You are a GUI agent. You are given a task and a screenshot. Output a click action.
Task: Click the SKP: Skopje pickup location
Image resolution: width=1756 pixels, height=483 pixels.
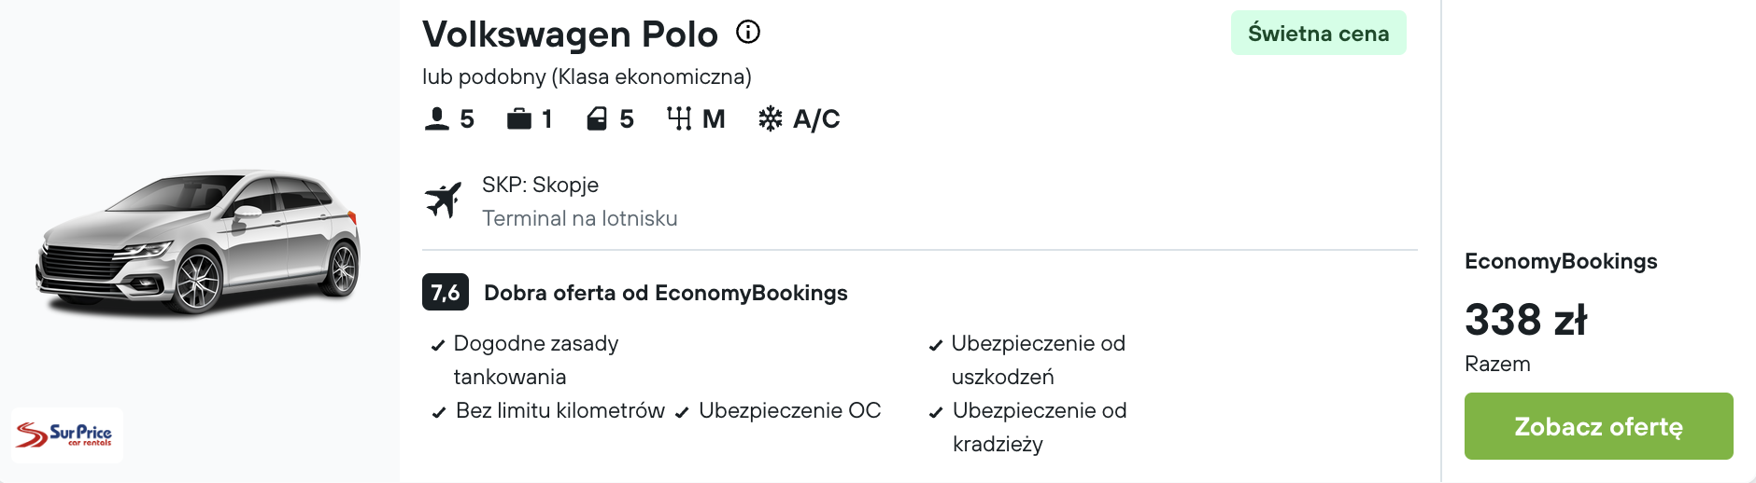point(540,185)
